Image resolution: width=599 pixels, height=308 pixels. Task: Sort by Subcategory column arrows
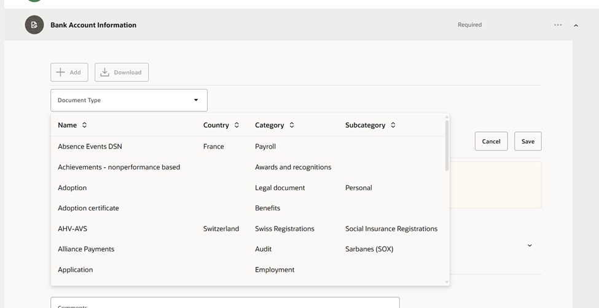click(x=393, y=125)
